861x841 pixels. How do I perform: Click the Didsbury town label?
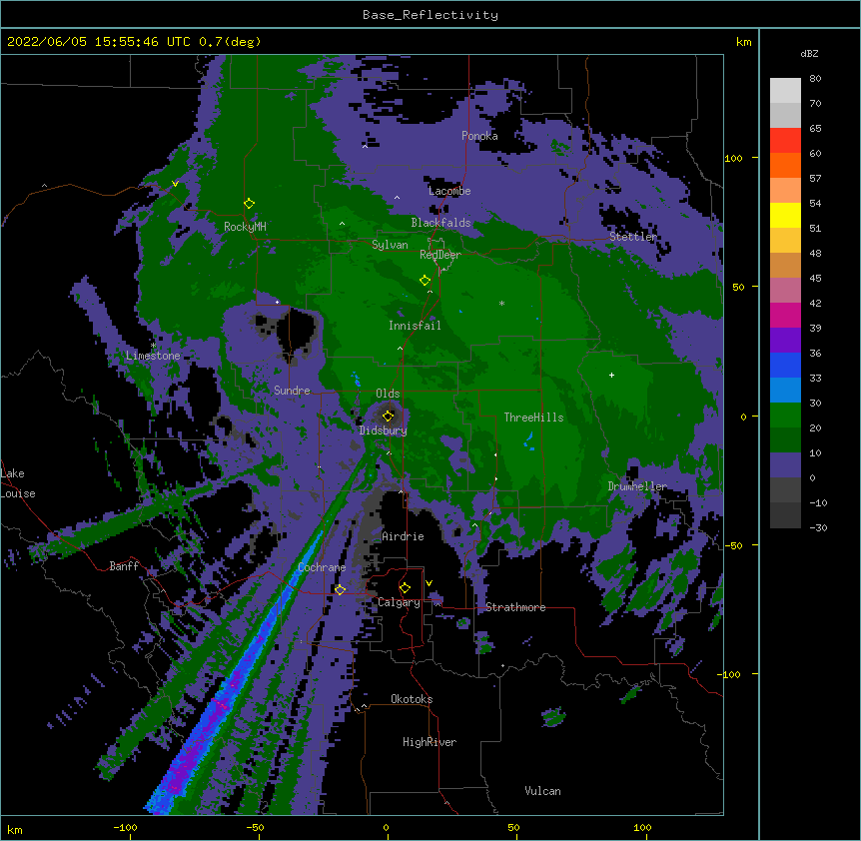point(383,430)
